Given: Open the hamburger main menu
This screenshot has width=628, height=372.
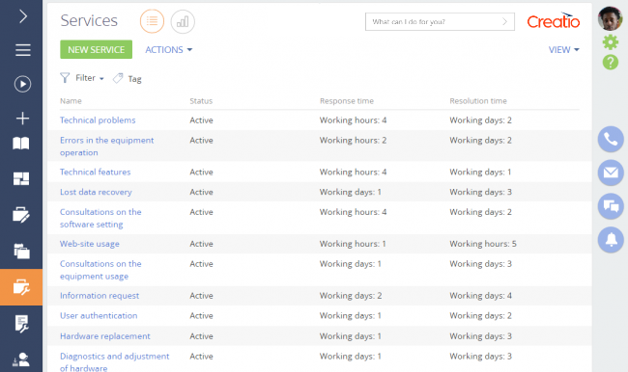Looking at the screenshot, I should pos(23,50).
